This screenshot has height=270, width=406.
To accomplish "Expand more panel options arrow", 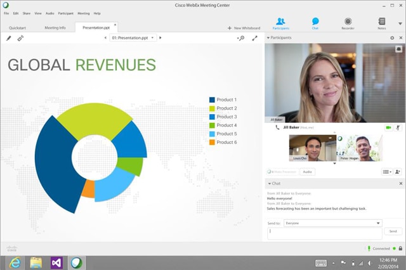I will coord(400,23).
